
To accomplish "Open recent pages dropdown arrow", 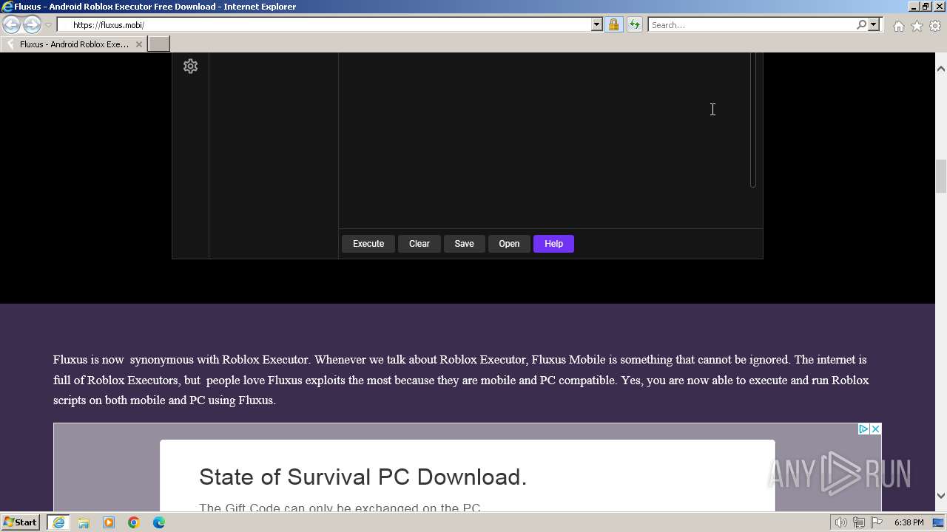I will 48,24.
